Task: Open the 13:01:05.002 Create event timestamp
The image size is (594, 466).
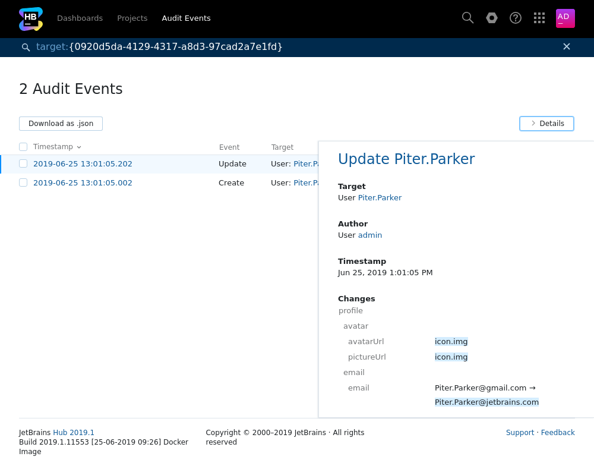Action: (x=83, y=183)
